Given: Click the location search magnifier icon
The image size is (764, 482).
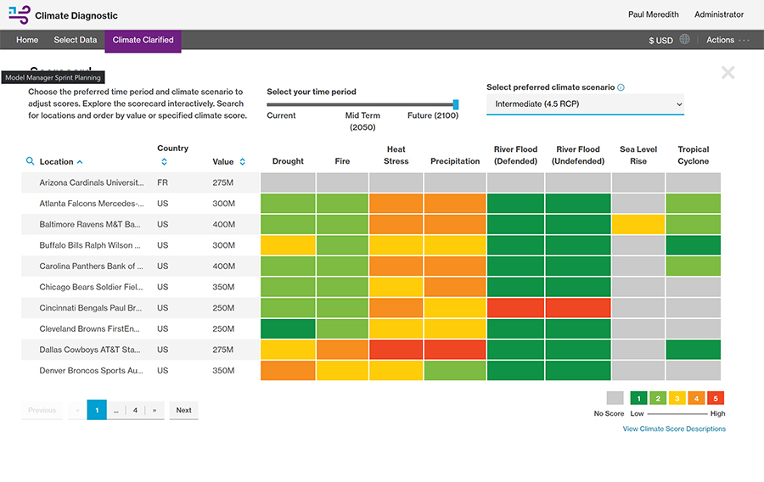Looking at the screenshot, I should click(30, 161).
